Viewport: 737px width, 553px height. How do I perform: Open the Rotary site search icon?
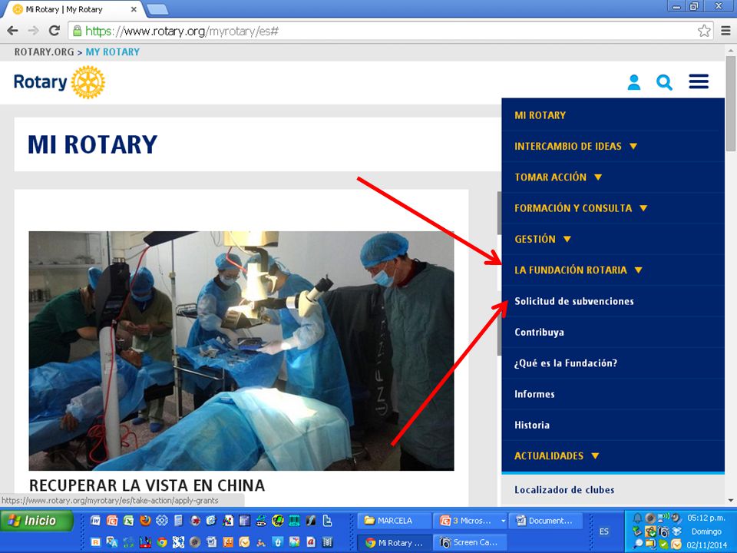[x=664, y=82]
